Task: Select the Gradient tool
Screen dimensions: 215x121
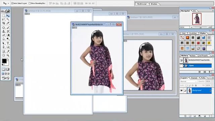Action: click(x=8, y=35)
